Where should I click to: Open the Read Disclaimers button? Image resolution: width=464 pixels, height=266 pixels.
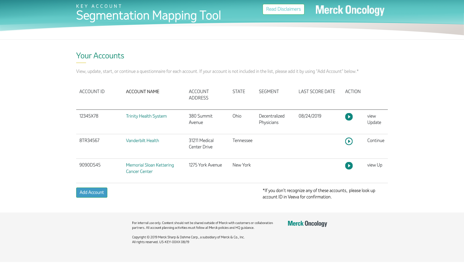pos(283,9)
